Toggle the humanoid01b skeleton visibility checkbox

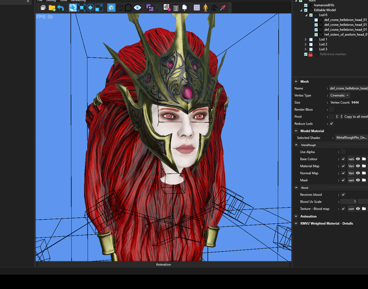[x=306, y=5]
